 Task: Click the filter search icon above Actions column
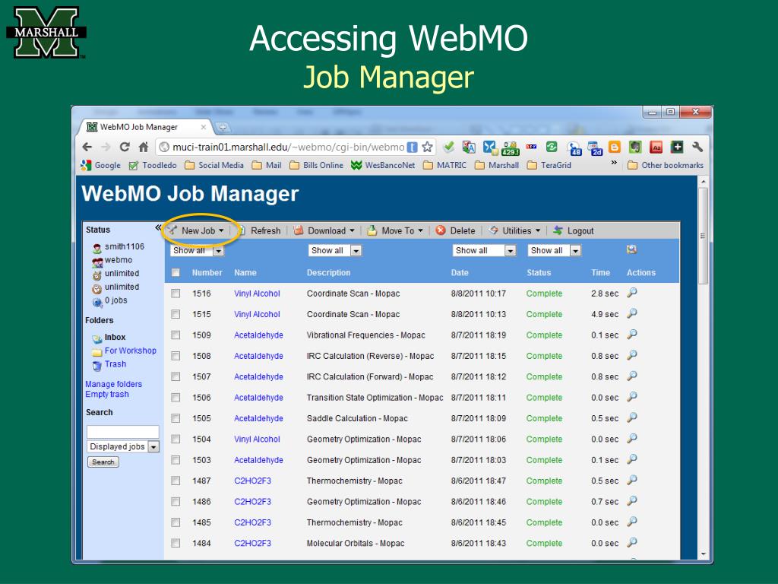pyautogui.click(x=631, y=249)
